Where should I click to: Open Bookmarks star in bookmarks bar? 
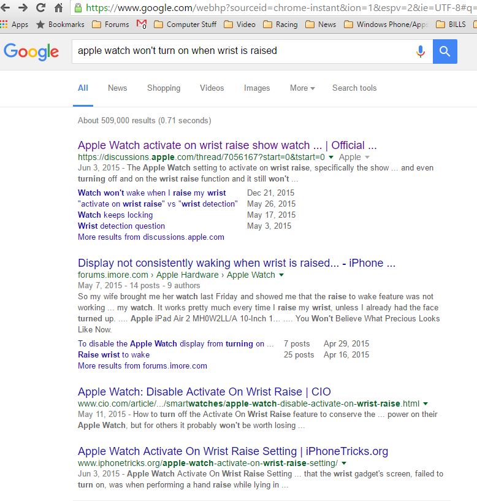click(61, 25)
